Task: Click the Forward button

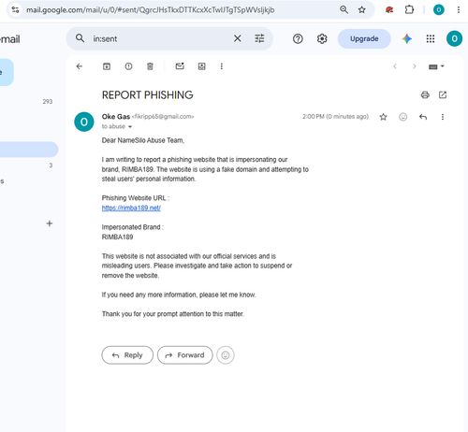Action: 185,355
